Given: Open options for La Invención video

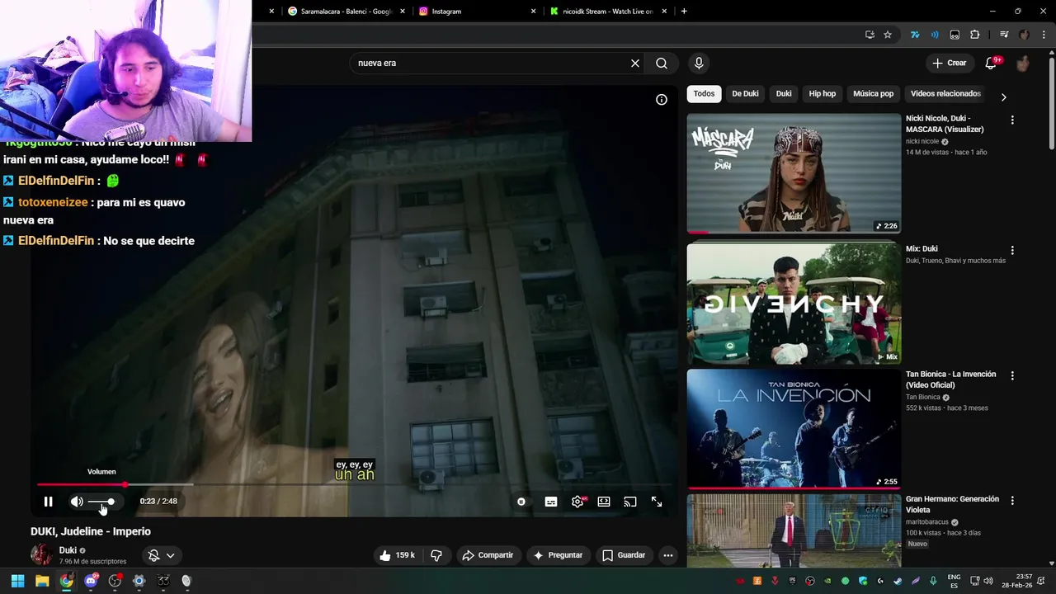Looking at the screenshot, I should point(1012,375).
